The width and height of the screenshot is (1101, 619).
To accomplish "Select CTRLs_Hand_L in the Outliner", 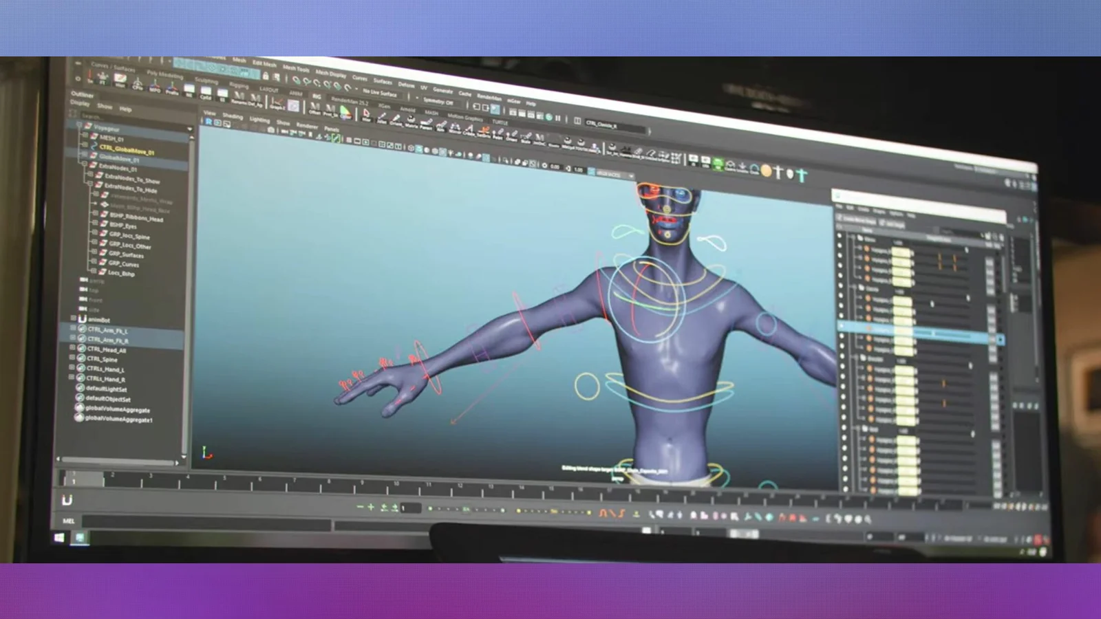I will click(105, 369).
